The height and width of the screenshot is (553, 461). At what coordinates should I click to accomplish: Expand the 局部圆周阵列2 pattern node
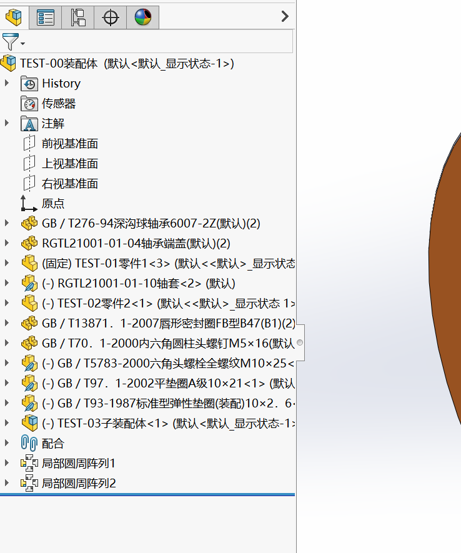point(7,482)
